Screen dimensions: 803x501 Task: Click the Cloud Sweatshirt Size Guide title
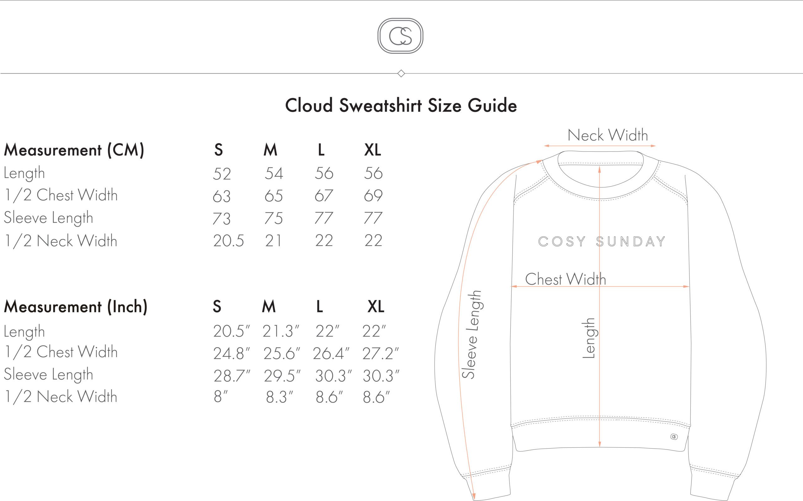(401, 105)
